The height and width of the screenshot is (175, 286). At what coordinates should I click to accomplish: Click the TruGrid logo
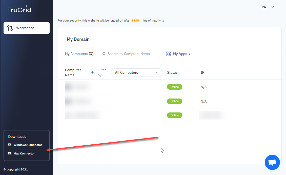pos(19,9)
